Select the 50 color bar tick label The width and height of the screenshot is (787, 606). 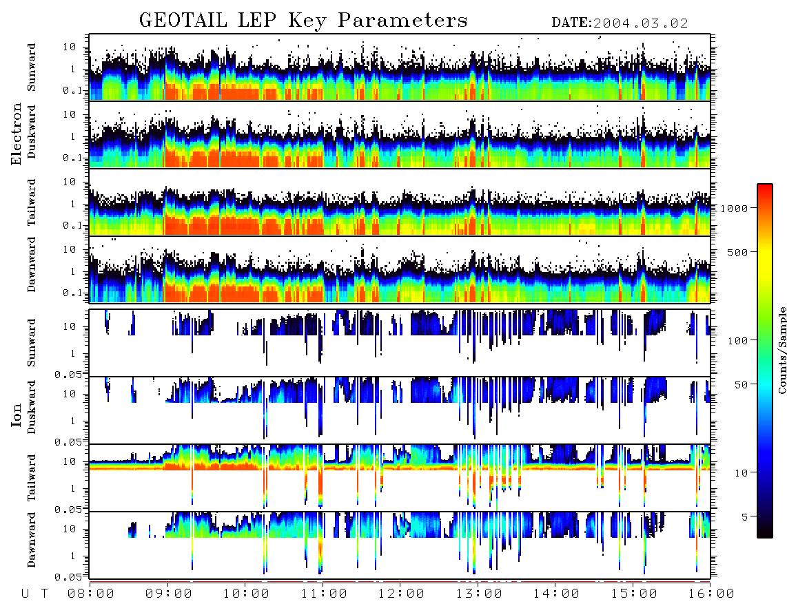coord(741,385)
